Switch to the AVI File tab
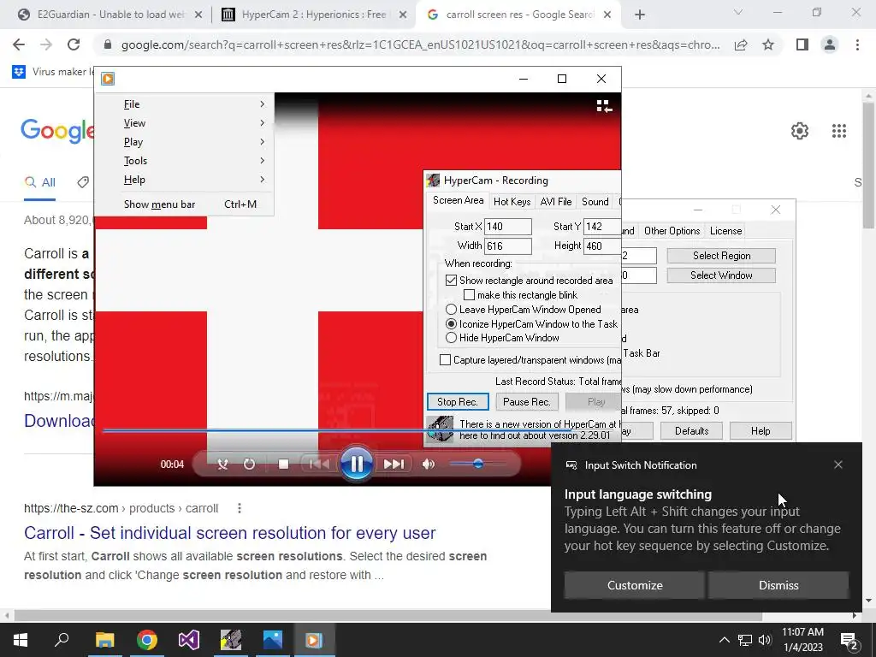The width and height of the screenshot is (876, 657). coord(556,202)
